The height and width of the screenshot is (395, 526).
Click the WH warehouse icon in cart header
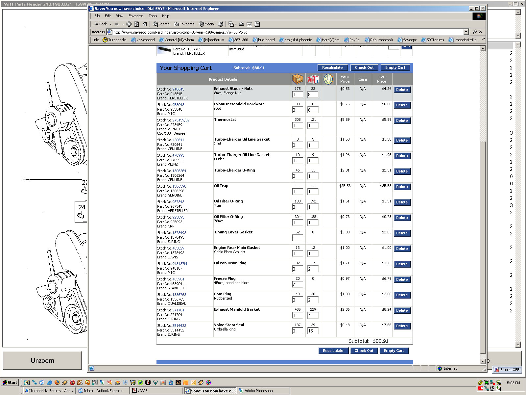tap(313, 79)
